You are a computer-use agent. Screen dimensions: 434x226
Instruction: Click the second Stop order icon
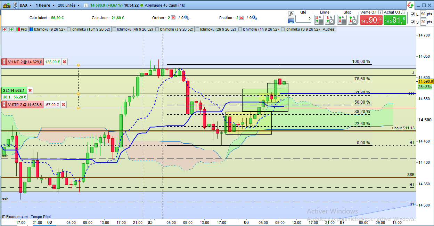click(352, 19)
